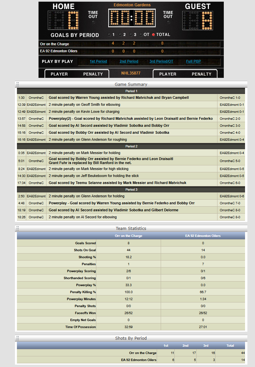This screenshot has height=367, width=255.
Task: Click the Period 1 section header
Action: 131,91
